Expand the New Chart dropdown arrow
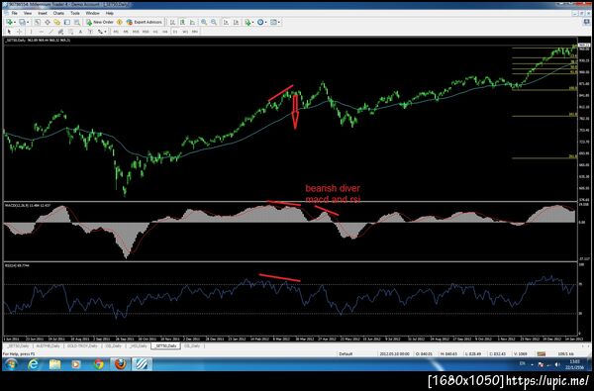The width and height of the screenshot is (594, 391). coord(15,22)
